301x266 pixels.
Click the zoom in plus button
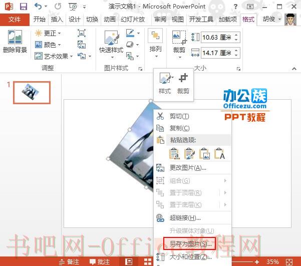tap(257, 262)
